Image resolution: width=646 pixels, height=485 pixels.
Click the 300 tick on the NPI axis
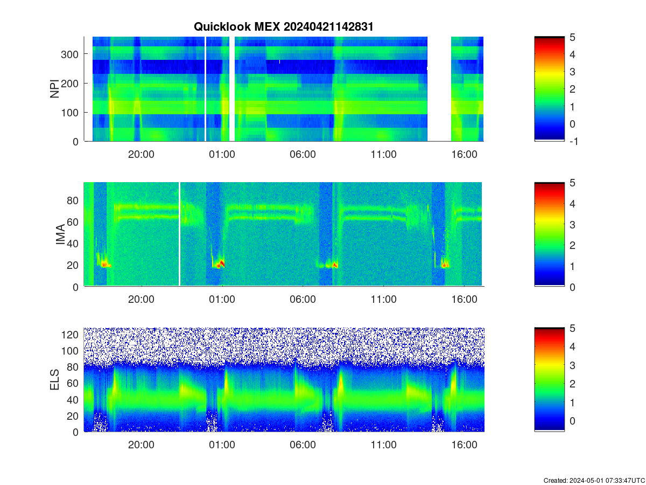(x=71, y=54)
